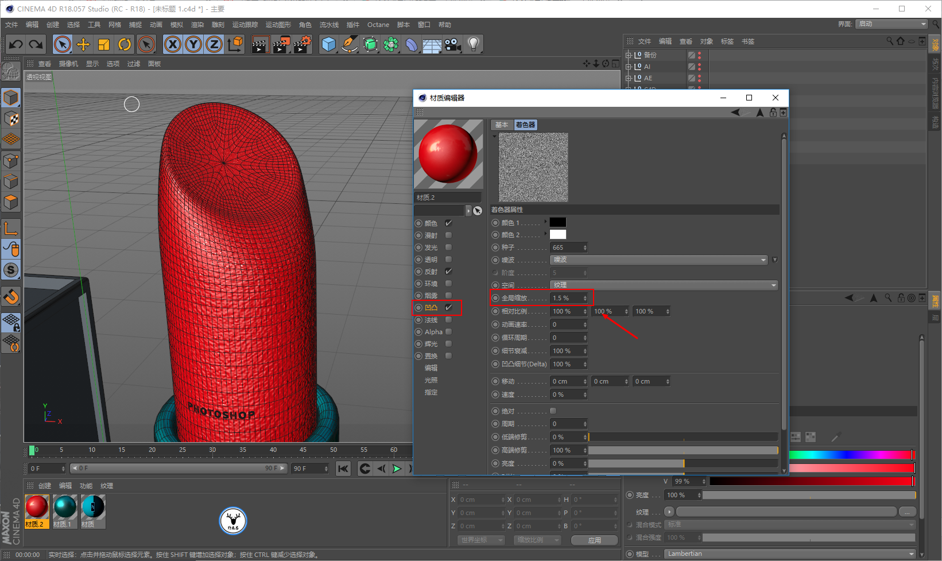Click 颜色 2 white color swatch

pyautogui.click(x=558, y=234)
